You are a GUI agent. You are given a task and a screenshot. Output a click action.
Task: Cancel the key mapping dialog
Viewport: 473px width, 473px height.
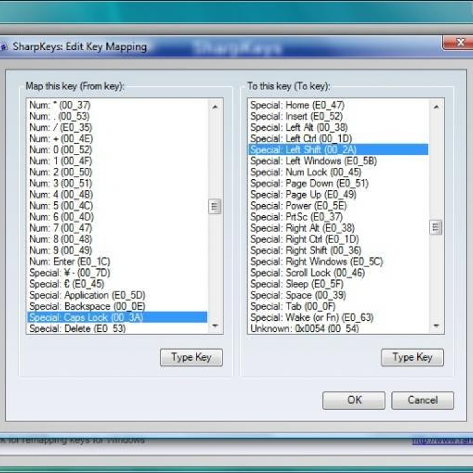tap(422, 400)
